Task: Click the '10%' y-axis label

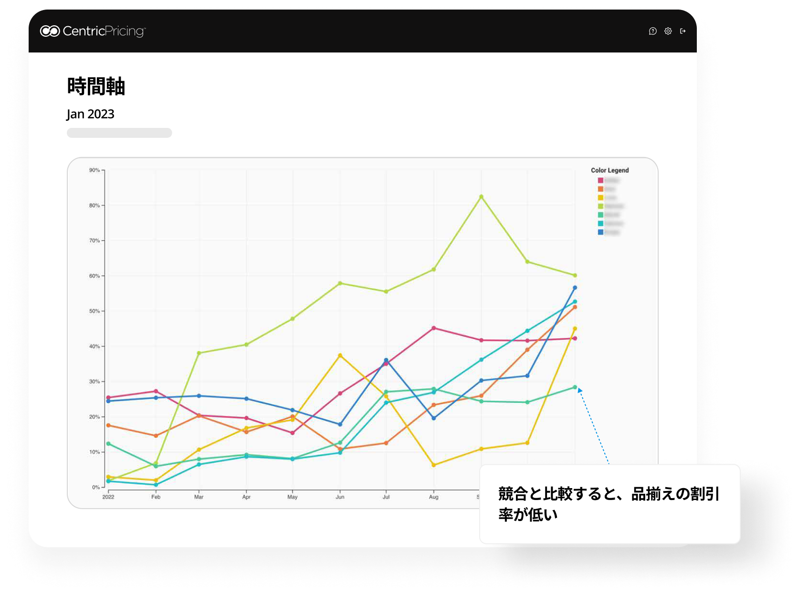Action: click(94, 452)
